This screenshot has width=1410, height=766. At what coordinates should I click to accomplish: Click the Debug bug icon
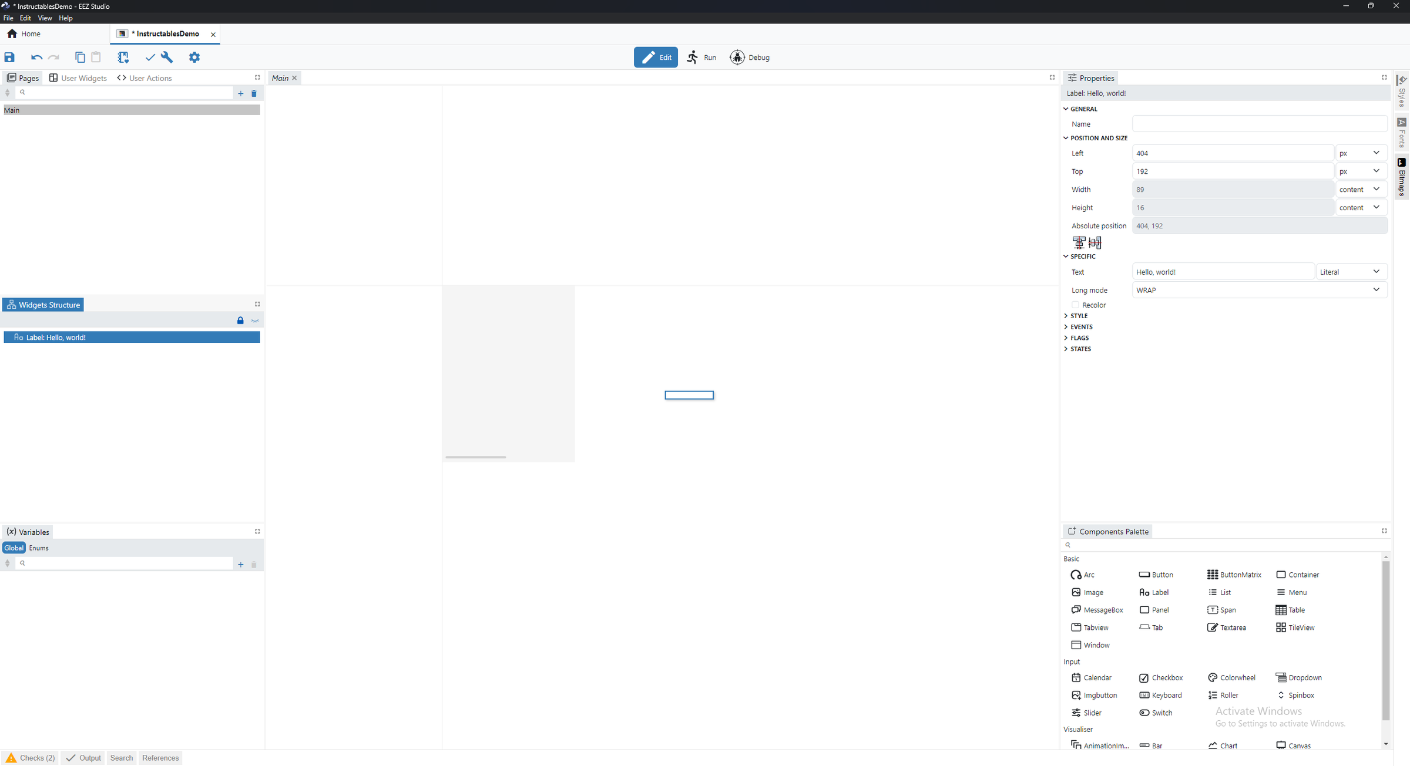[x=737, y=57]
